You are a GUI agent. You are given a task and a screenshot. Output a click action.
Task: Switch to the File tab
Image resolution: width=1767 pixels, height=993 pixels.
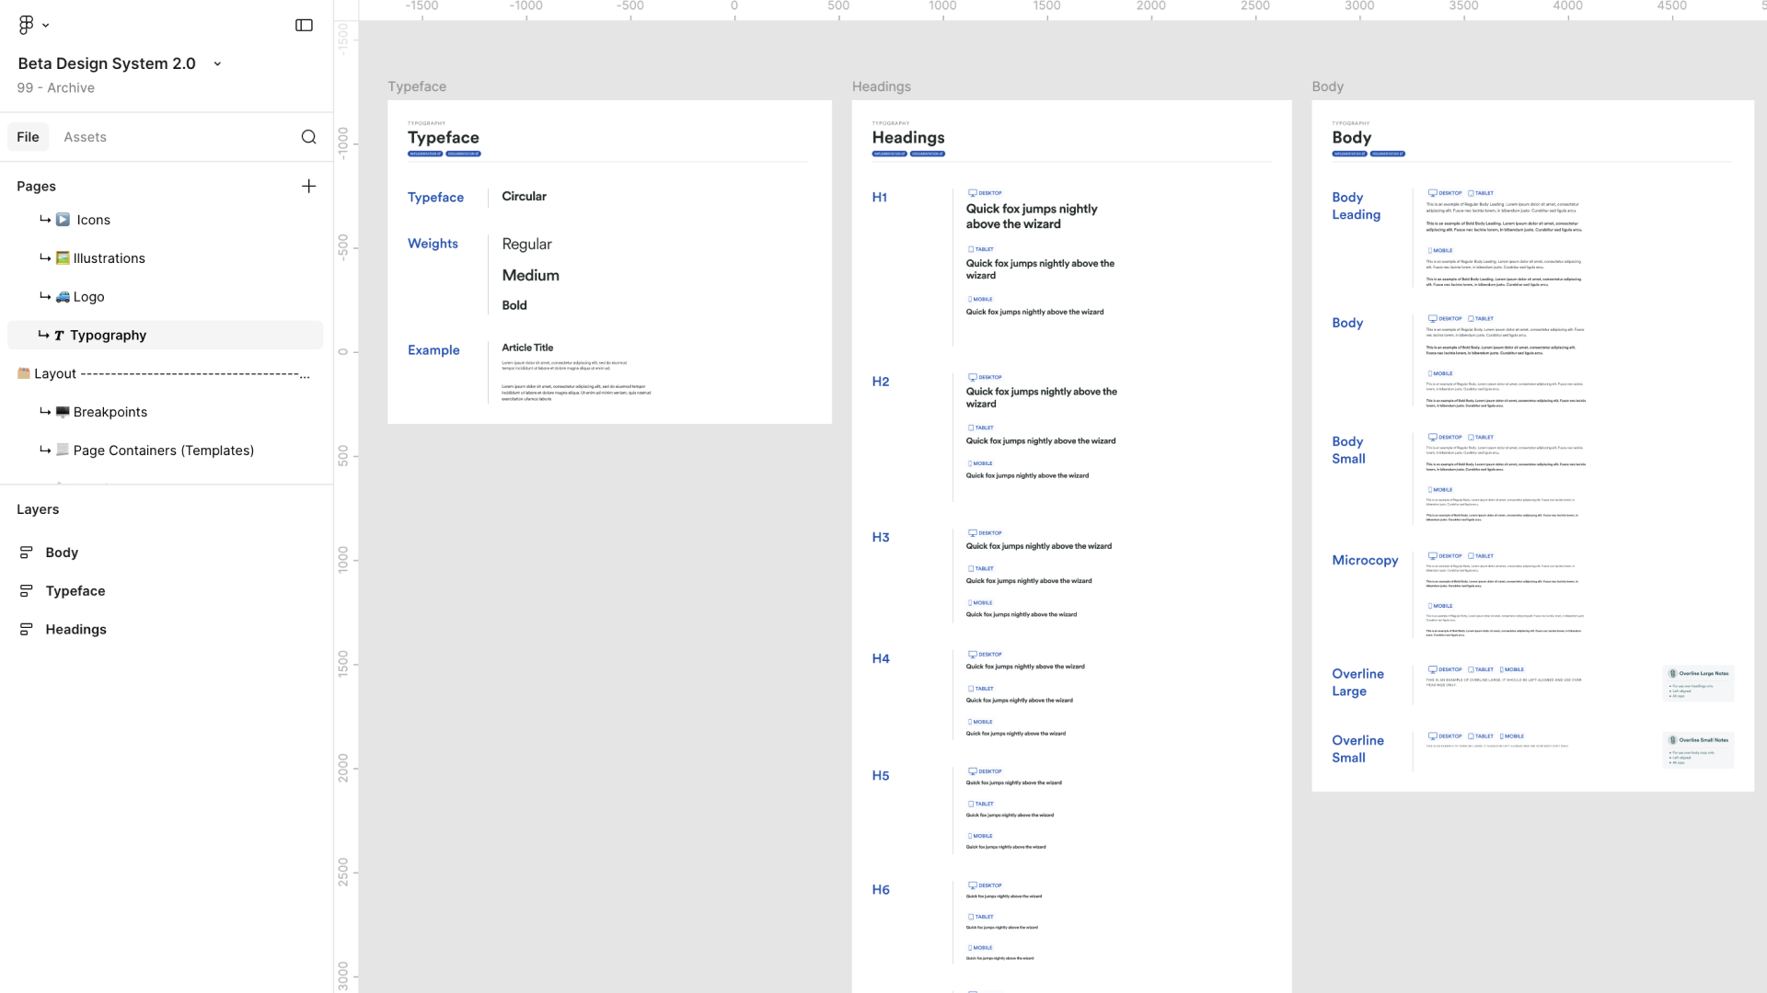tap(28, 137)
